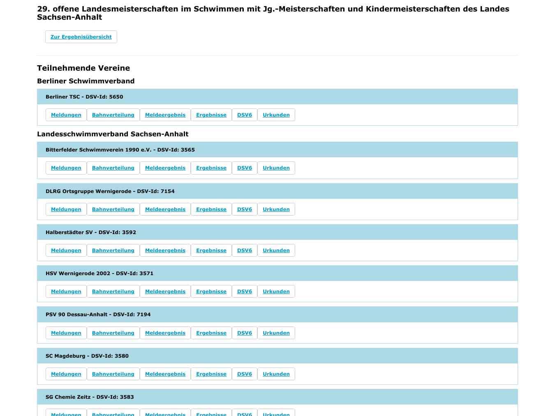Open Urkunden for Bitterfelder Schwimmverein 1990

[x=276, y=168]
